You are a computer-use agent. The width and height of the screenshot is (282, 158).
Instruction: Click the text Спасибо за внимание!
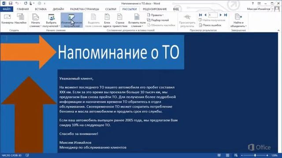(x=79, y=133)
